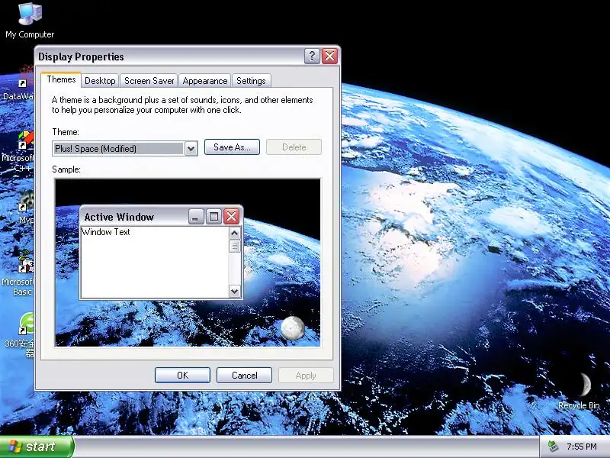610x458 pixels.
Task: Click the sample window maximize button
Action: [x=213, y=217]
